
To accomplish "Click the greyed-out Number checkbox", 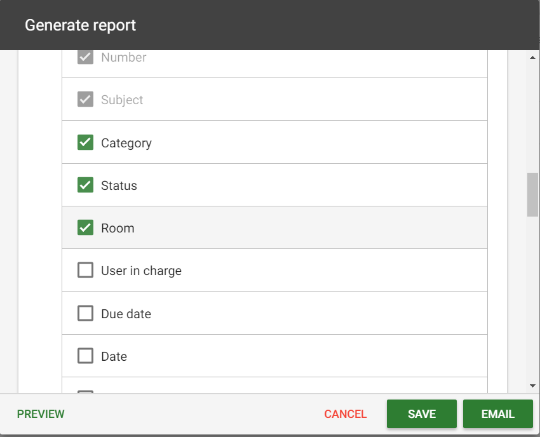I will click(85, 57).
